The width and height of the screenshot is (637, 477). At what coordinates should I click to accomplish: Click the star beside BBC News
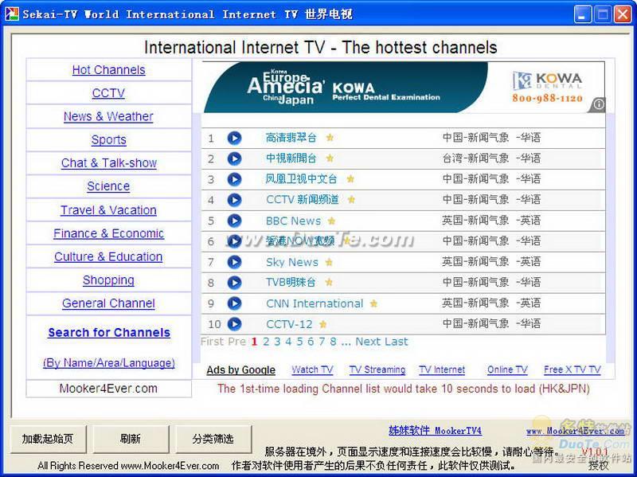click(331, 221)
